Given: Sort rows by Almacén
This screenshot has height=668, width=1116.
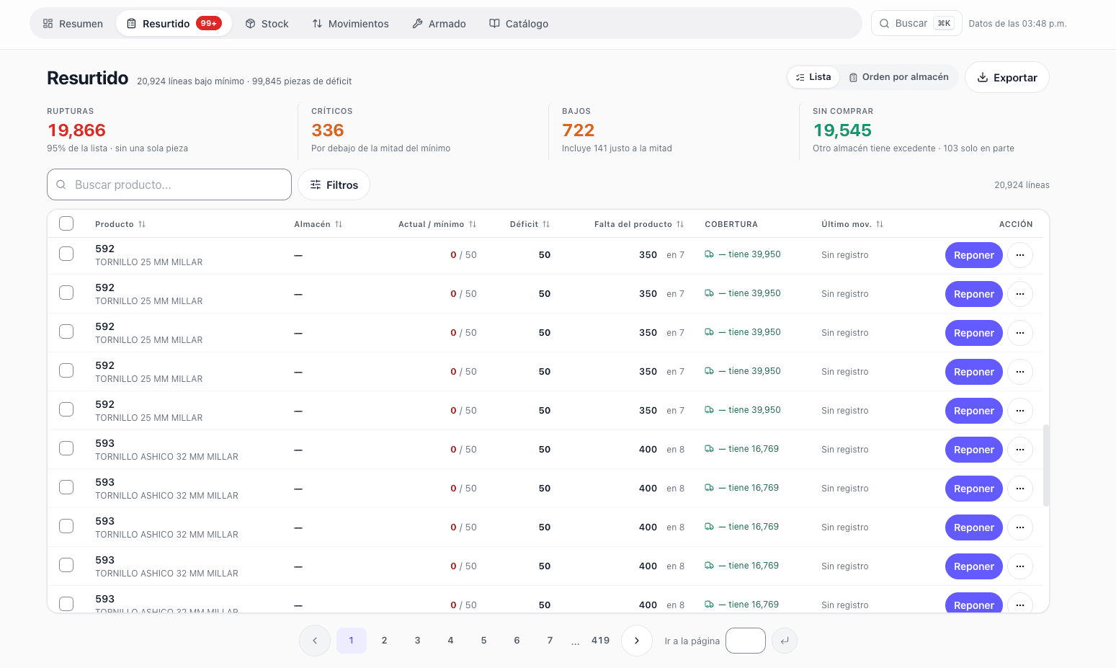Looking at the screenshot, I should [x=318, y=224].
